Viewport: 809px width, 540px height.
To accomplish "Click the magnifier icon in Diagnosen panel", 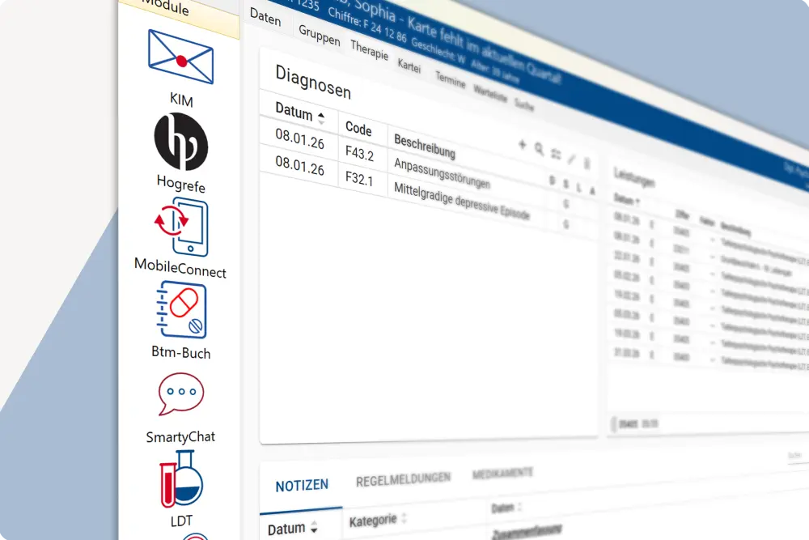I will click(539, 149).
